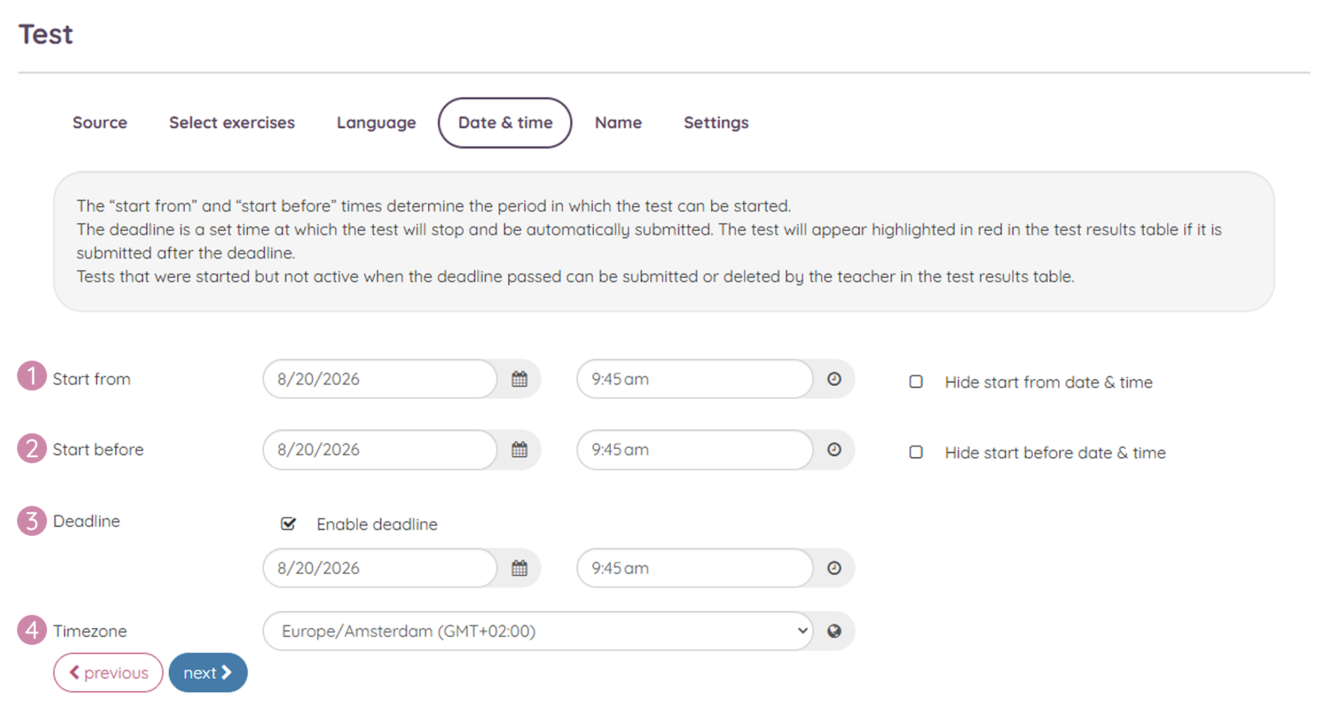Viewport: 1337px width, 718px height.
Task: Open calendar picker for Deadline date
Action: [519, 568]
